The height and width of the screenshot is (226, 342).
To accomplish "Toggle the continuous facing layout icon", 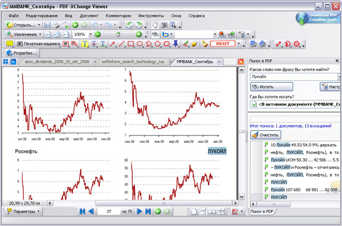I will tap(221, 211).
